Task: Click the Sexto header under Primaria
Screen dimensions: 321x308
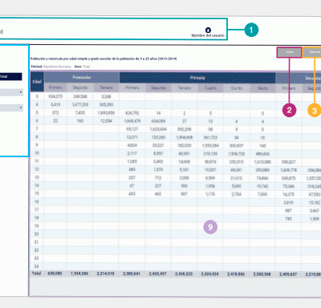Action: pos(262,88)
